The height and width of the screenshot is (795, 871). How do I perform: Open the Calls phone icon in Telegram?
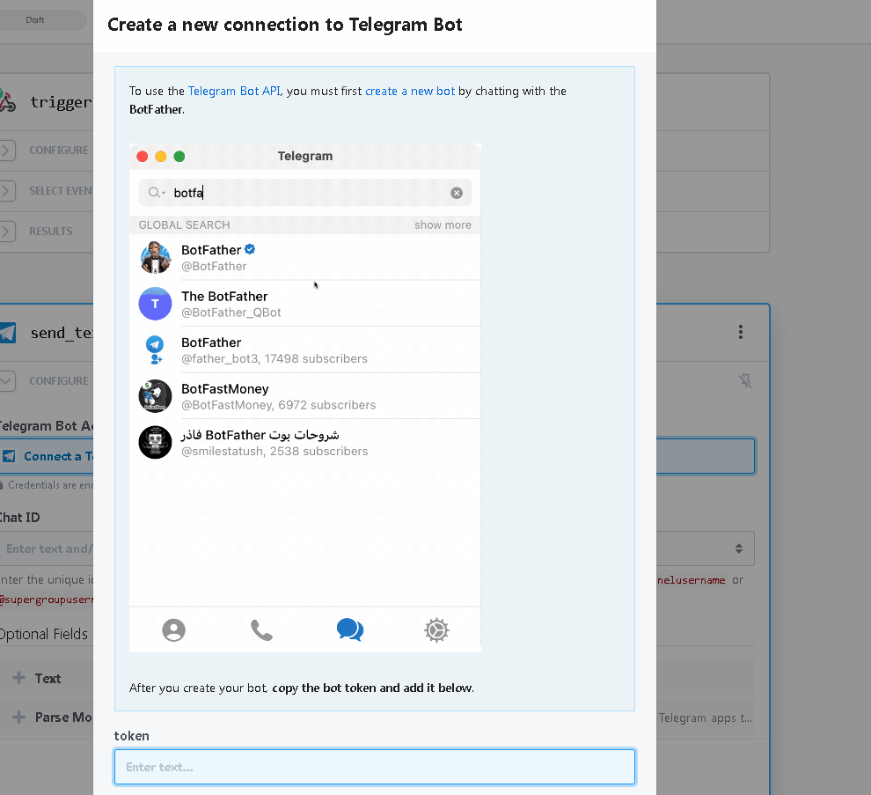point(261,629)
